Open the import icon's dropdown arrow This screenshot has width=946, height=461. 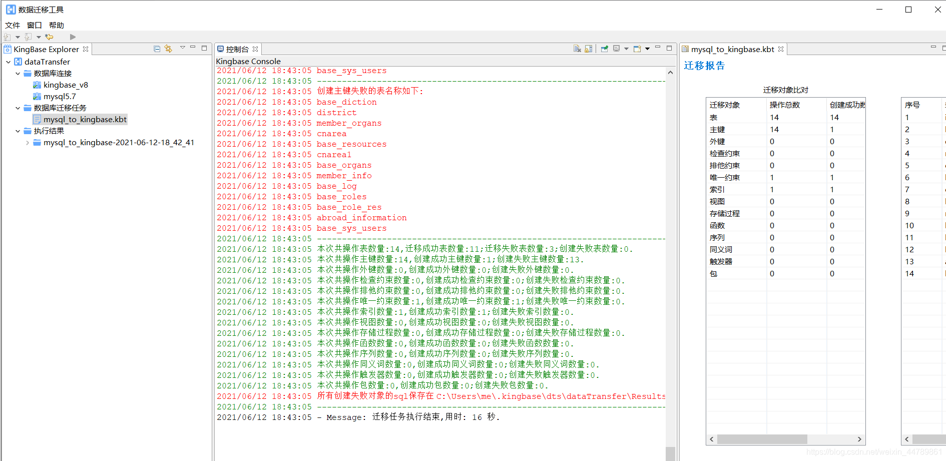[18, 37]
